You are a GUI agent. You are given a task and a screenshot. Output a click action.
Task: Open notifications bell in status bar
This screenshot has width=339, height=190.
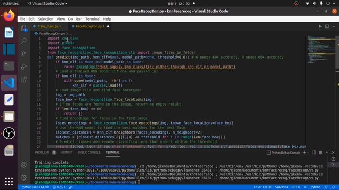(334, 187)
